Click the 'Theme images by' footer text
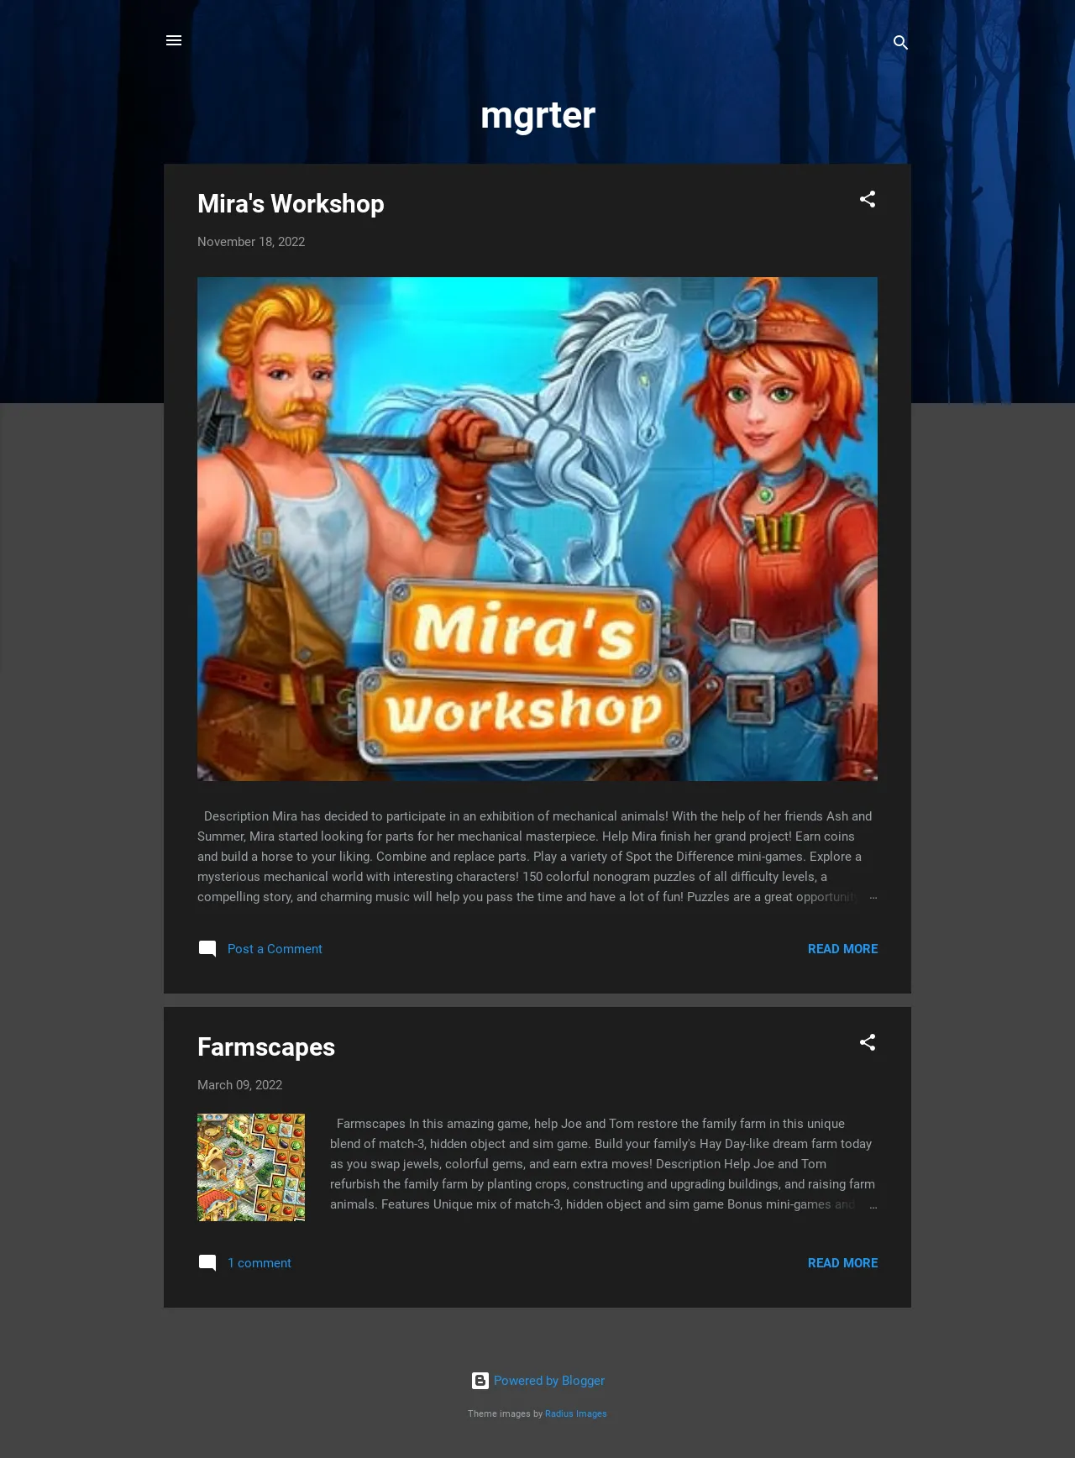 pos(506,1413)
